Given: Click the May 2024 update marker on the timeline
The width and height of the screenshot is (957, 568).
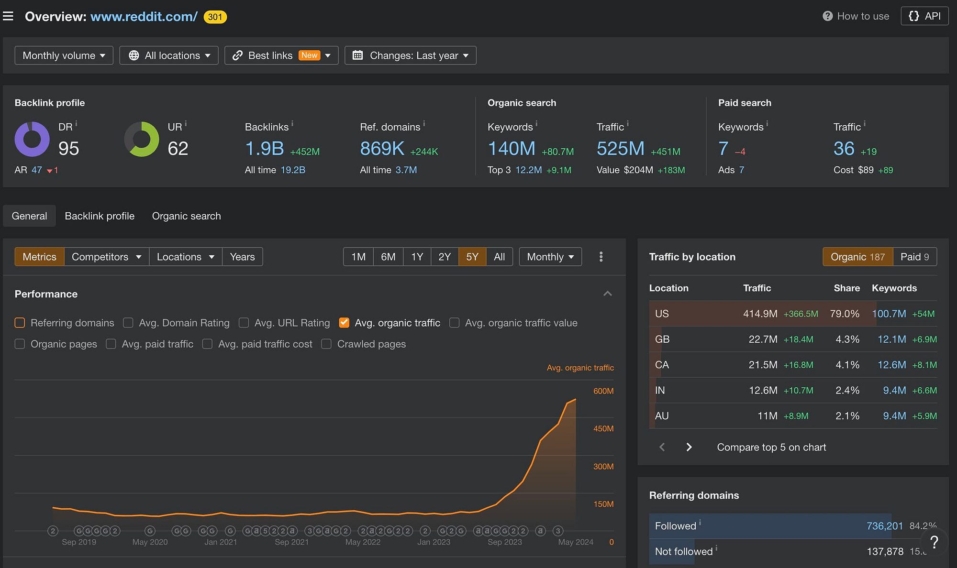Looking at the screenshot, I should pos(557,531).
